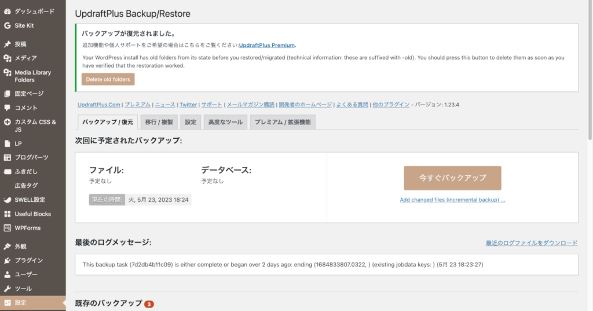Click the Useful Blocks squares icon
This screenshot has width=593, height=311.
coord(7,214)
